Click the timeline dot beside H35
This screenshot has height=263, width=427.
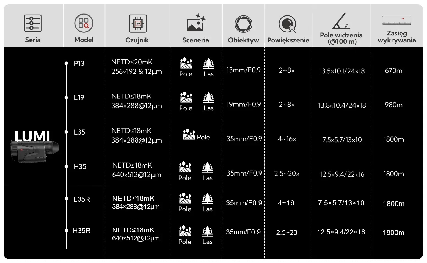coord(66,166)
